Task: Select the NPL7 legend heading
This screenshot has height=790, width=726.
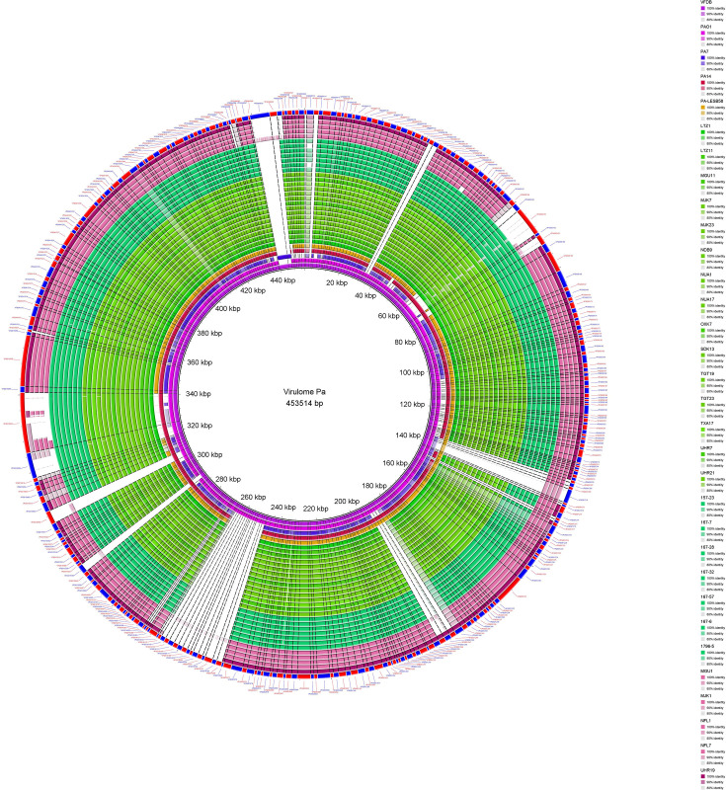Action: [706, 746]
